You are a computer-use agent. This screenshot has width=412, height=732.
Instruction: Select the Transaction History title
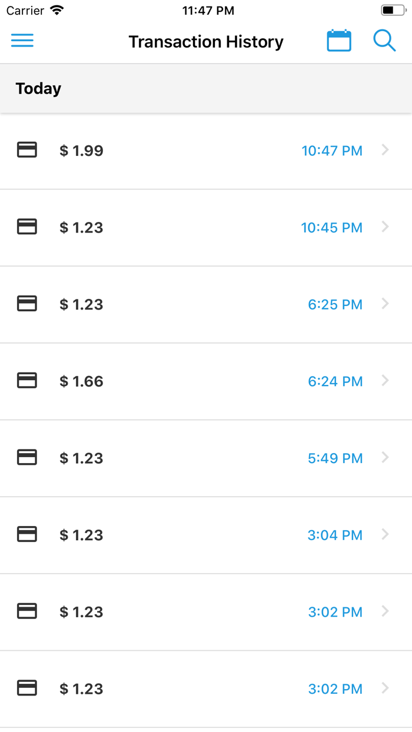(x=206, y=42)
